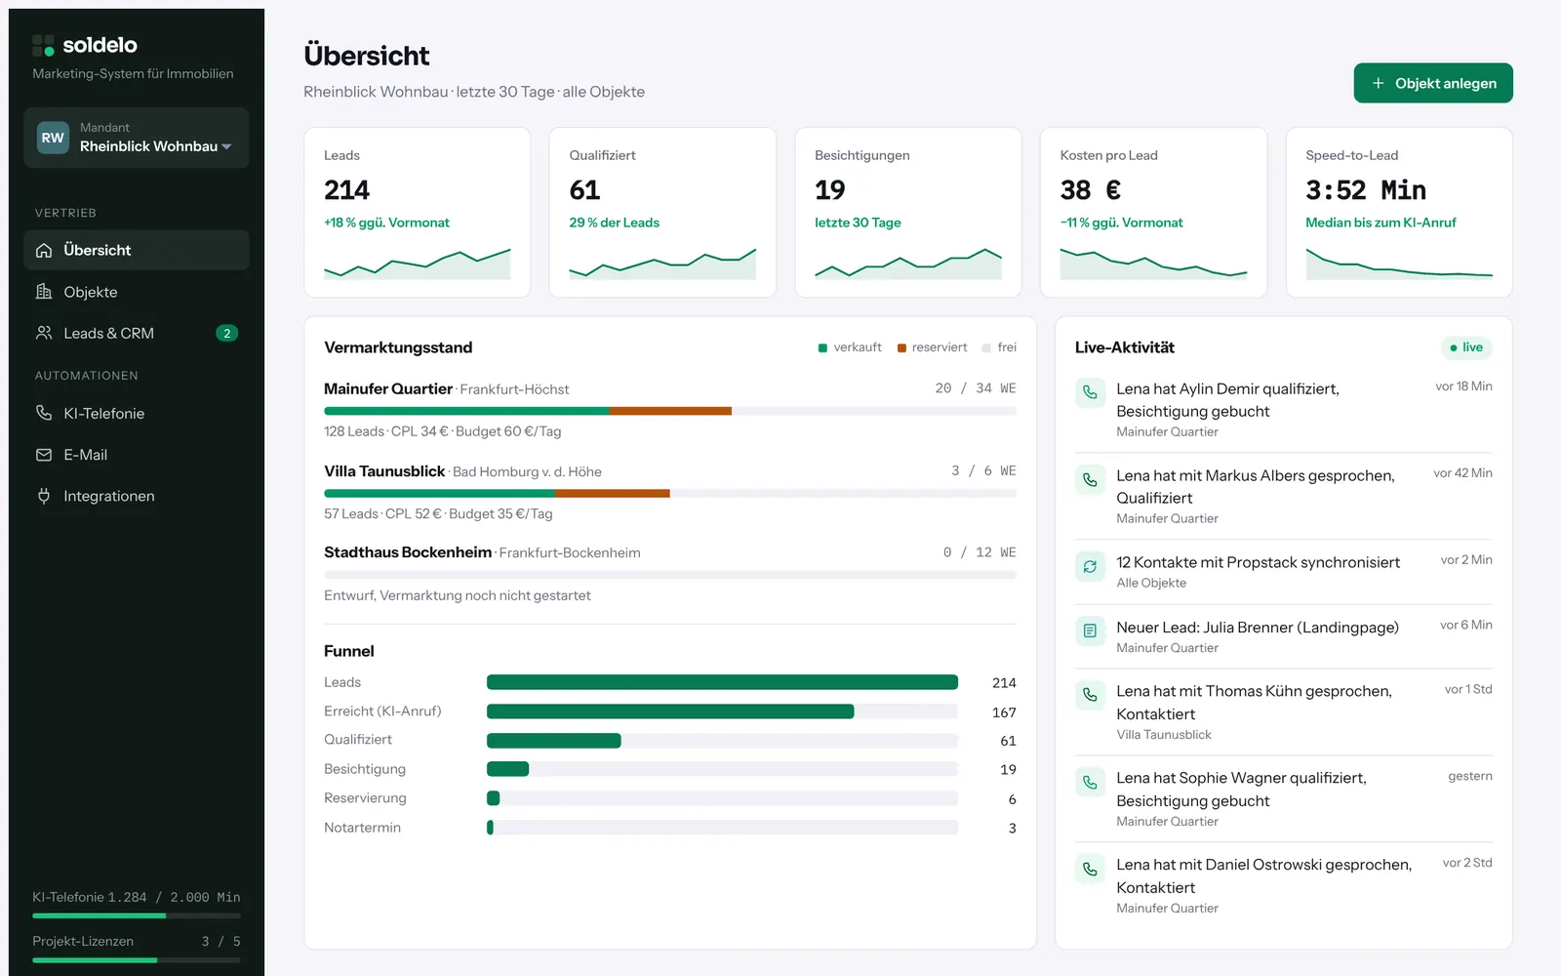
Task: Click the RW mandant avatar
Action: coord(53,138)
